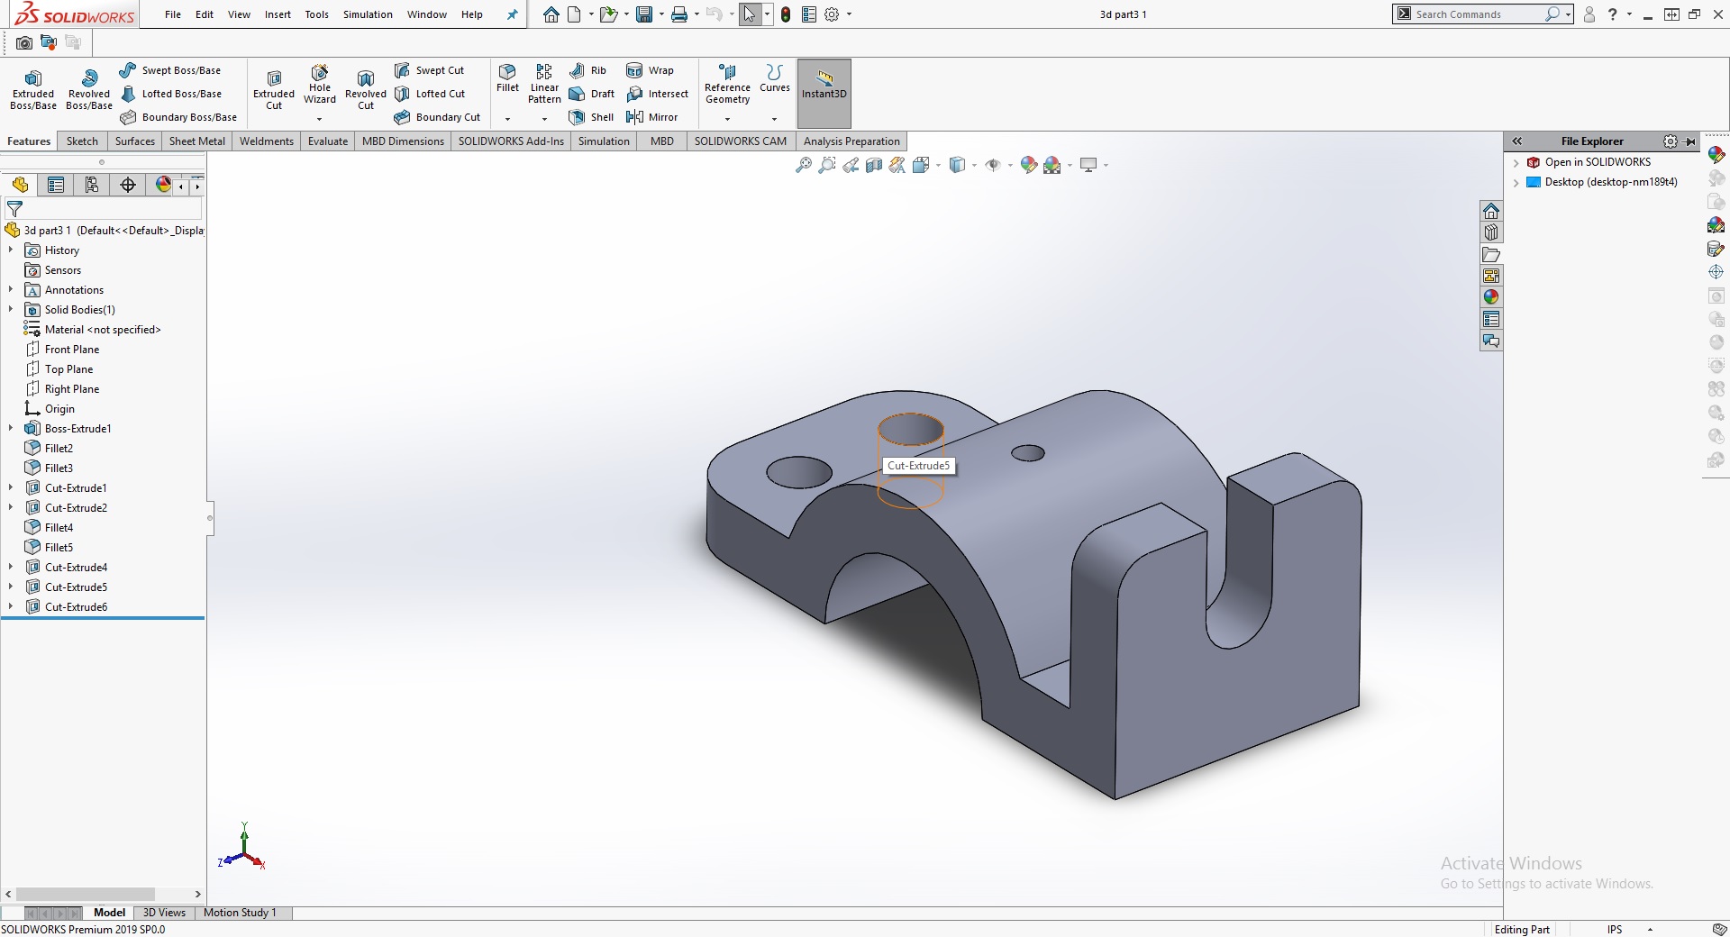
Task: Click the Fillet feature icon
Action: point(507,77)
